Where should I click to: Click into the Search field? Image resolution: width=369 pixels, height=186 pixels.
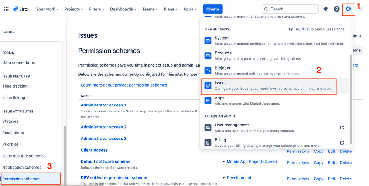coord(290,9)
